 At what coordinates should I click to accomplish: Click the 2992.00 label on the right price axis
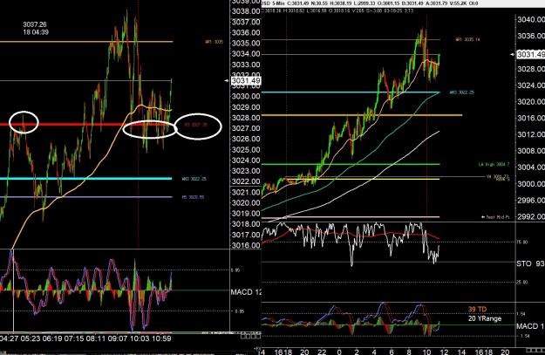coord(531,216)
